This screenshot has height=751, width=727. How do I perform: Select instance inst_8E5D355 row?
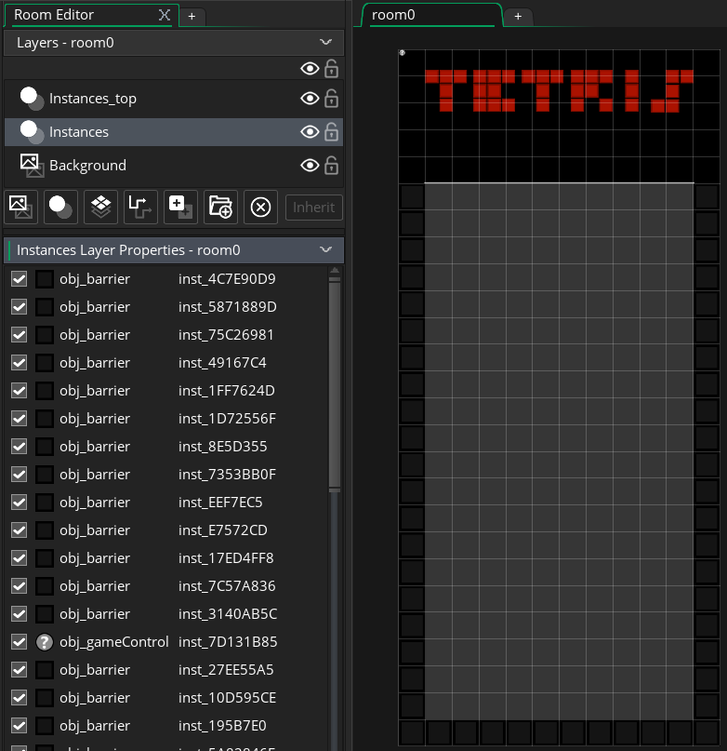tap(167, 447)
